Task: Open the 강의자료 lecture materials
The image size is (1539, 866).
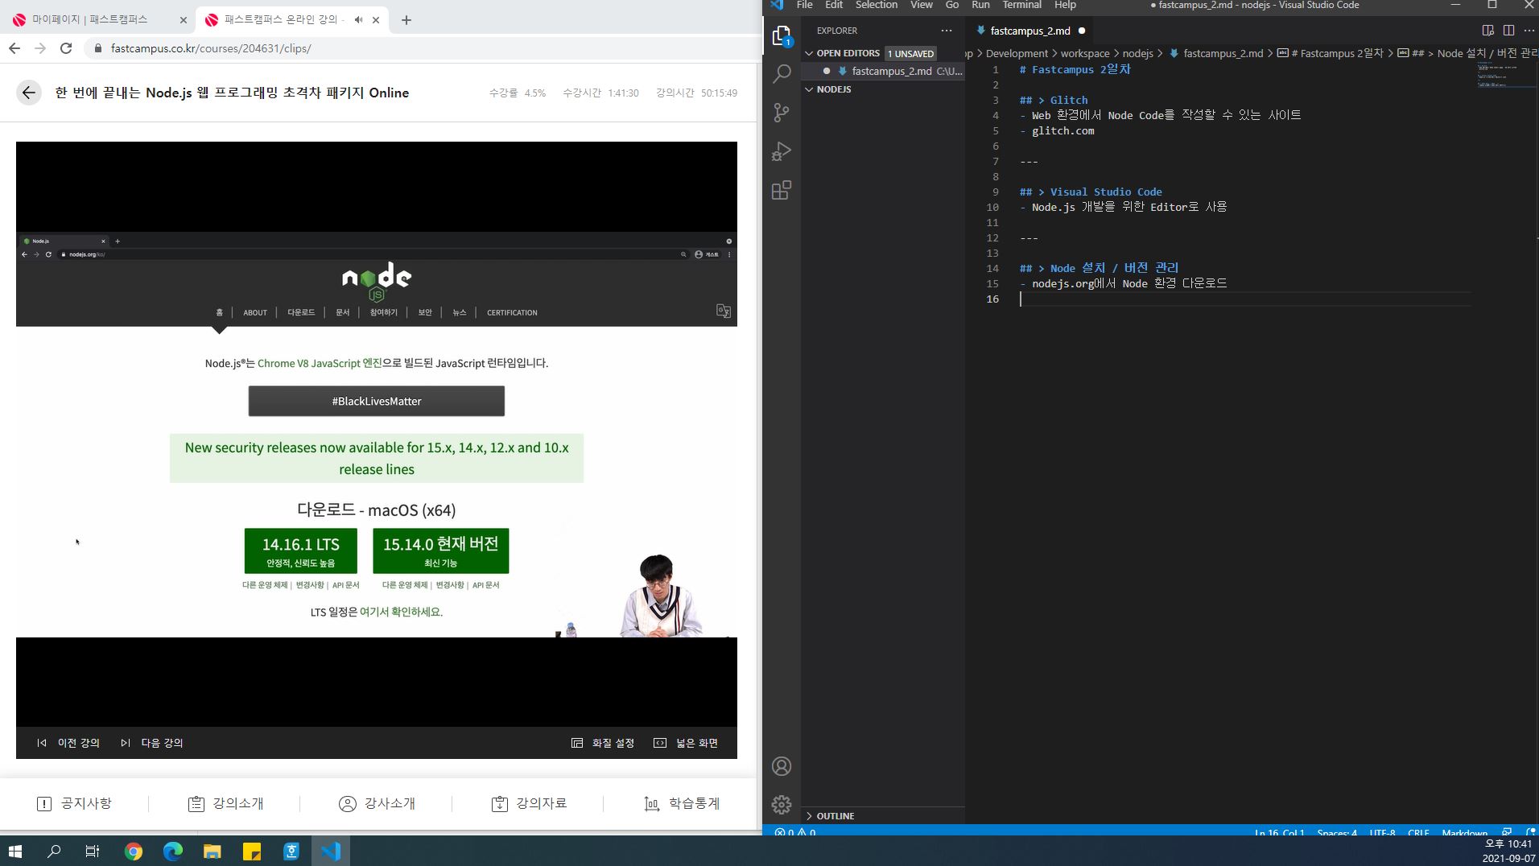Action: [529, 803]
